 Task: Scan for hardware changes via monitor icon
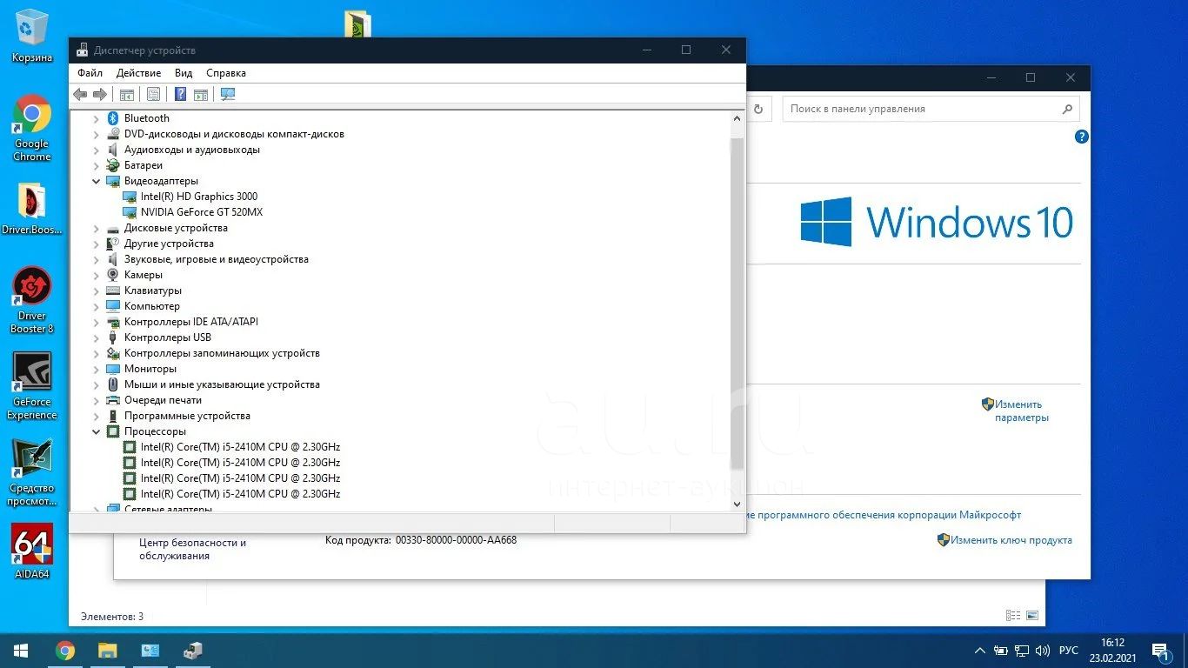pyautogui.click(x=228, y=94)
